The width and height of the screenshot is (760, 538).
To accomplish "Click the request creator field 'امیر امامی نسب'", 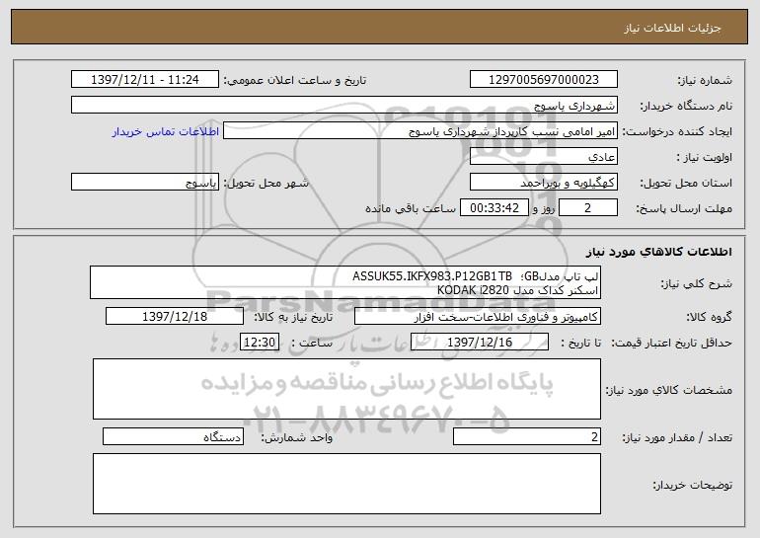I will click(420, 131).
